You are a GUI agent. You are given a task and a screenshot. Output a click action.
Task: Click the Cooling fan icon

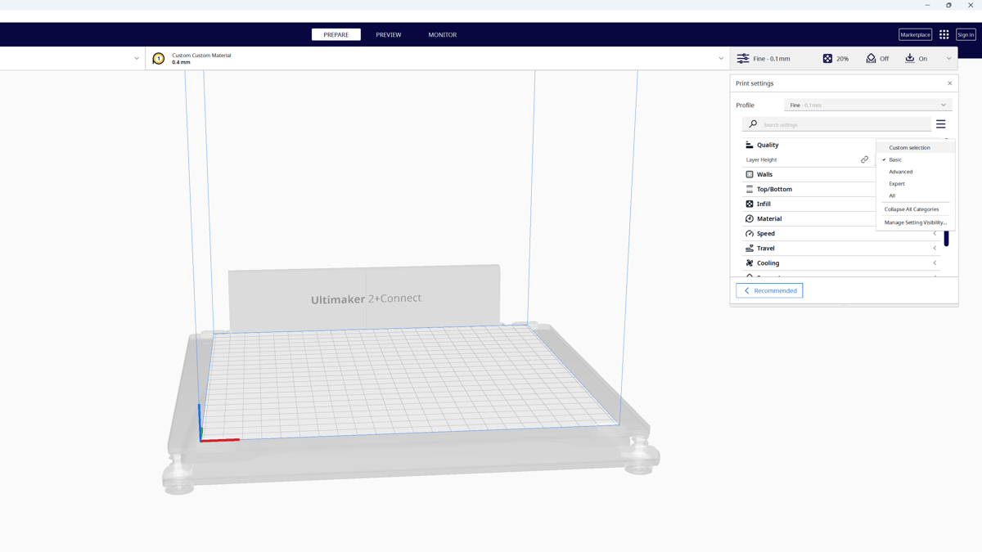[x=749, y=263]
